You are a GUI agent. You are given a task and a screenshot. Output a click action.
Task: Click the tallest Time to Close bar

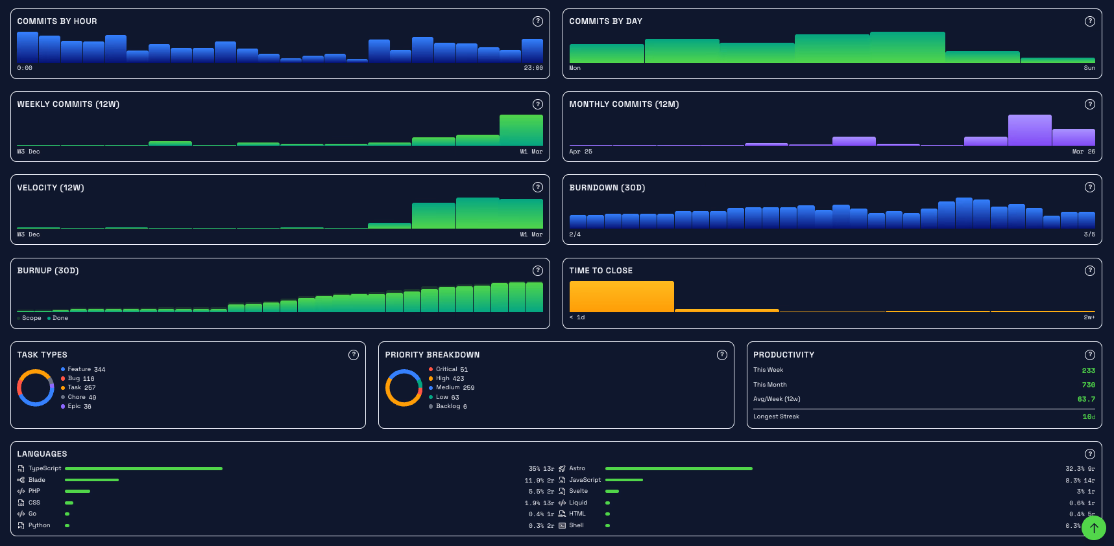622,297
